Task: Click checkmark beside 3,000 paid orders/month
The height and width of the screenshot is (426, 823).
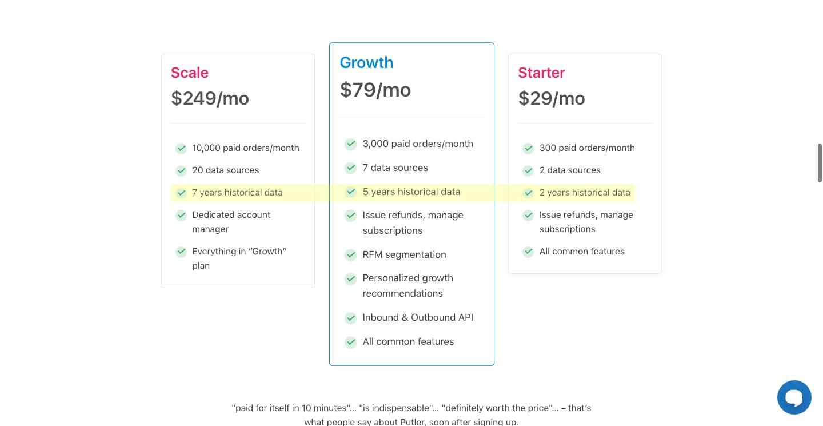Action: tap(350, 144)
